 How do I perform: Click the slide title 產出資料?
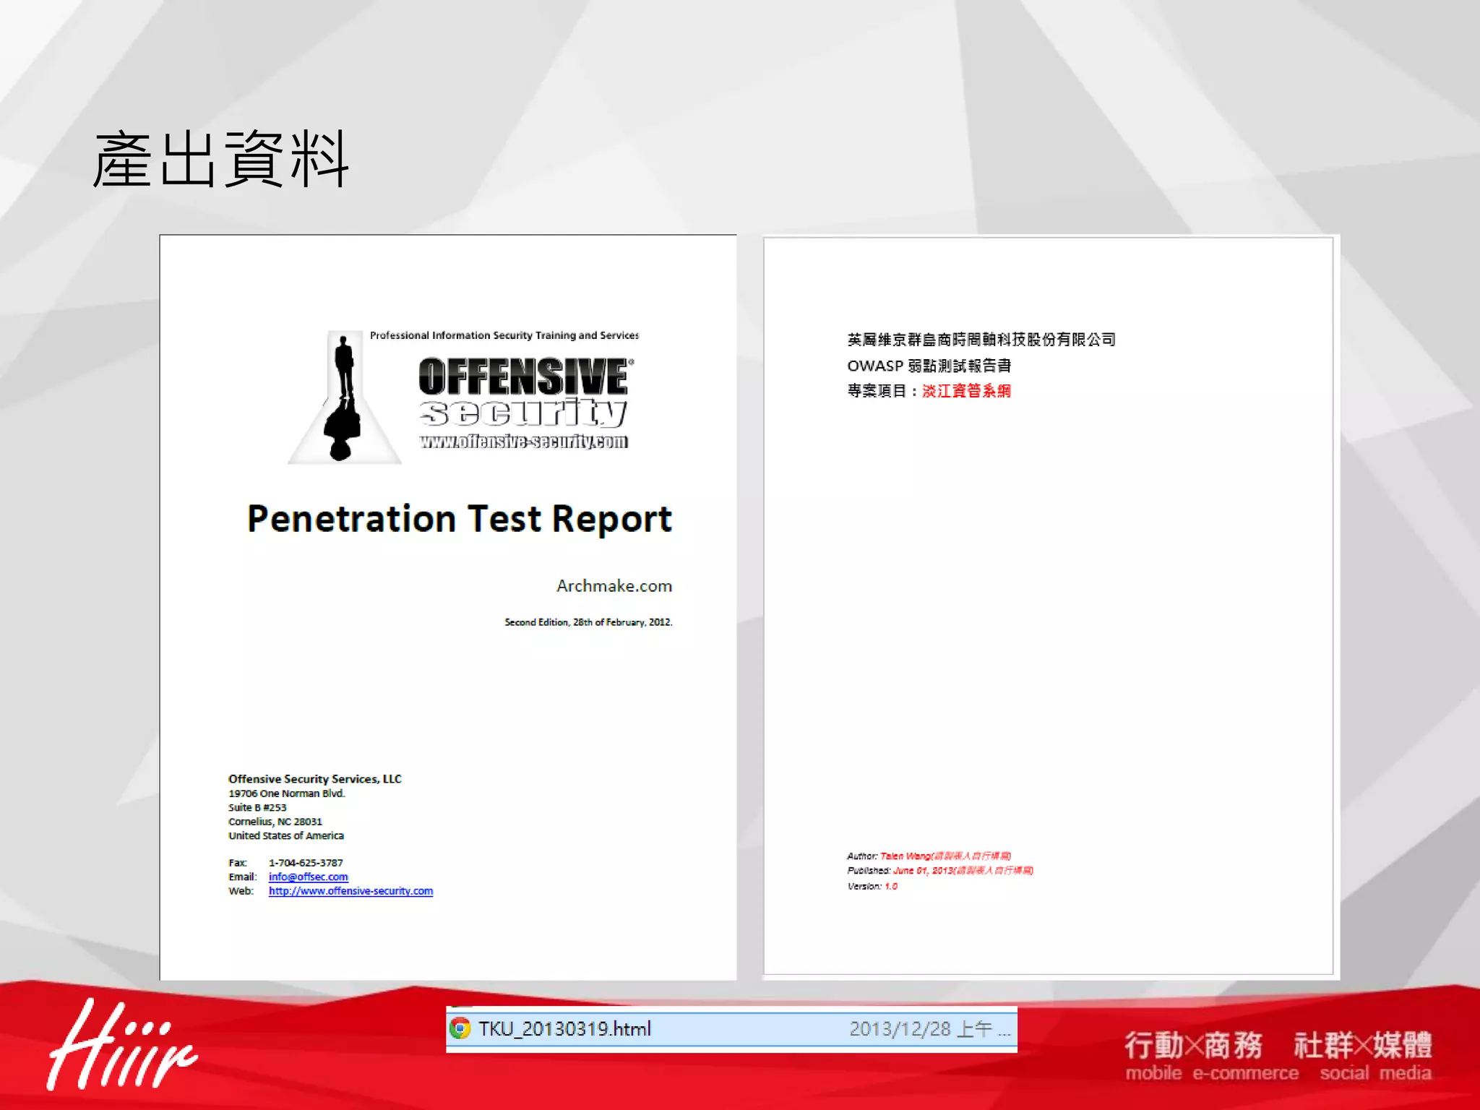[221, 160]
